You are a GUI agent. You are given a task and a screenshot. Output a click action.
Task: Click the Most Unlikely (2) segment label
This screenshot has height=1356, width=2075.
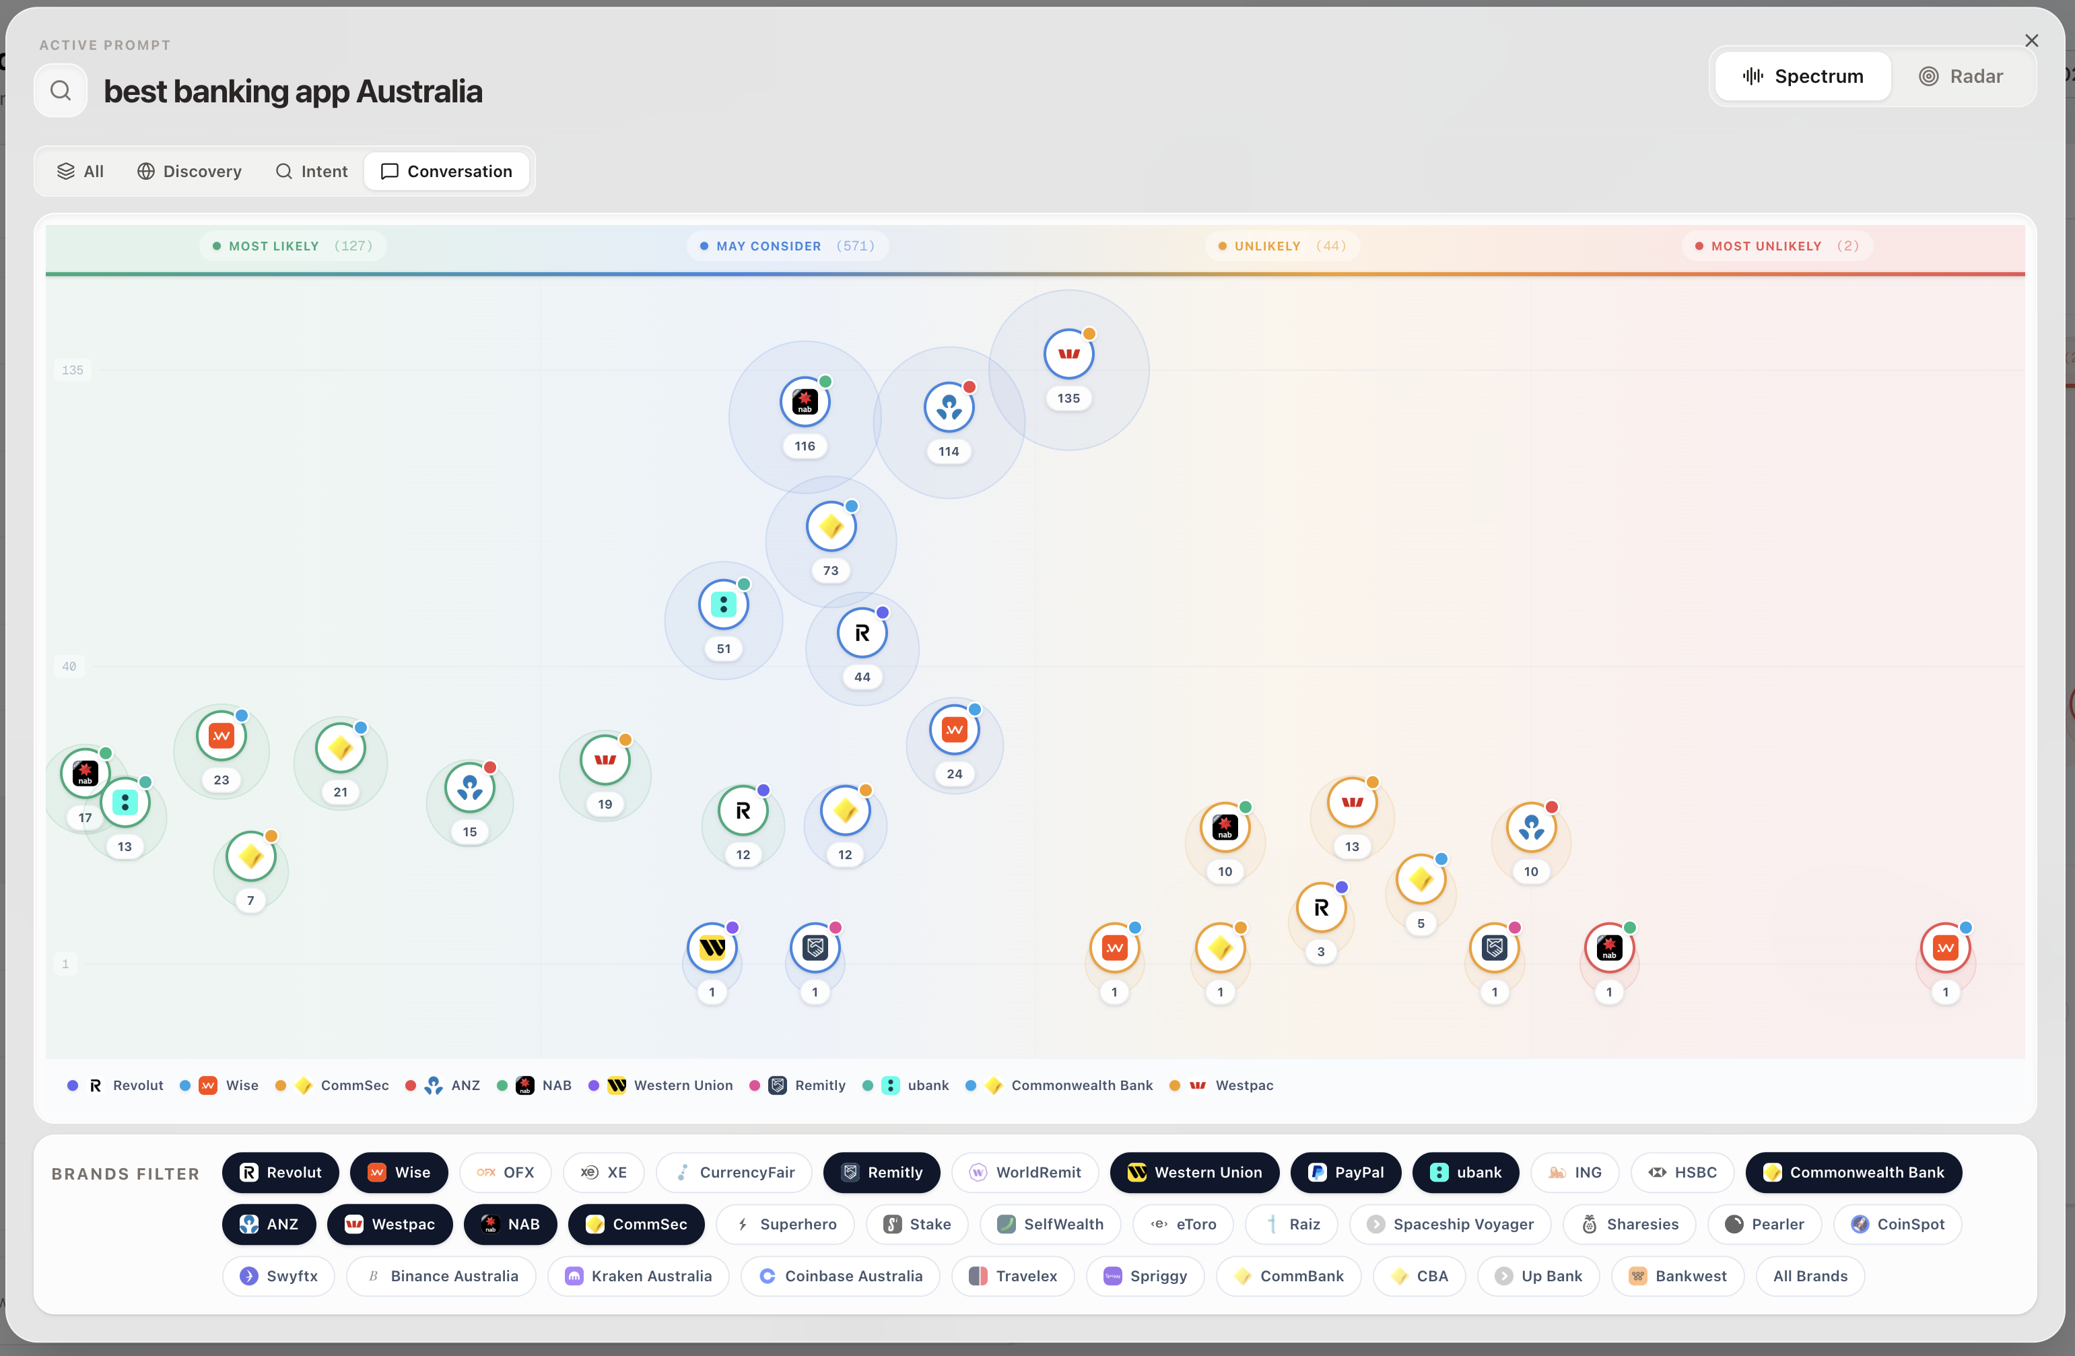pos(1777,246)
